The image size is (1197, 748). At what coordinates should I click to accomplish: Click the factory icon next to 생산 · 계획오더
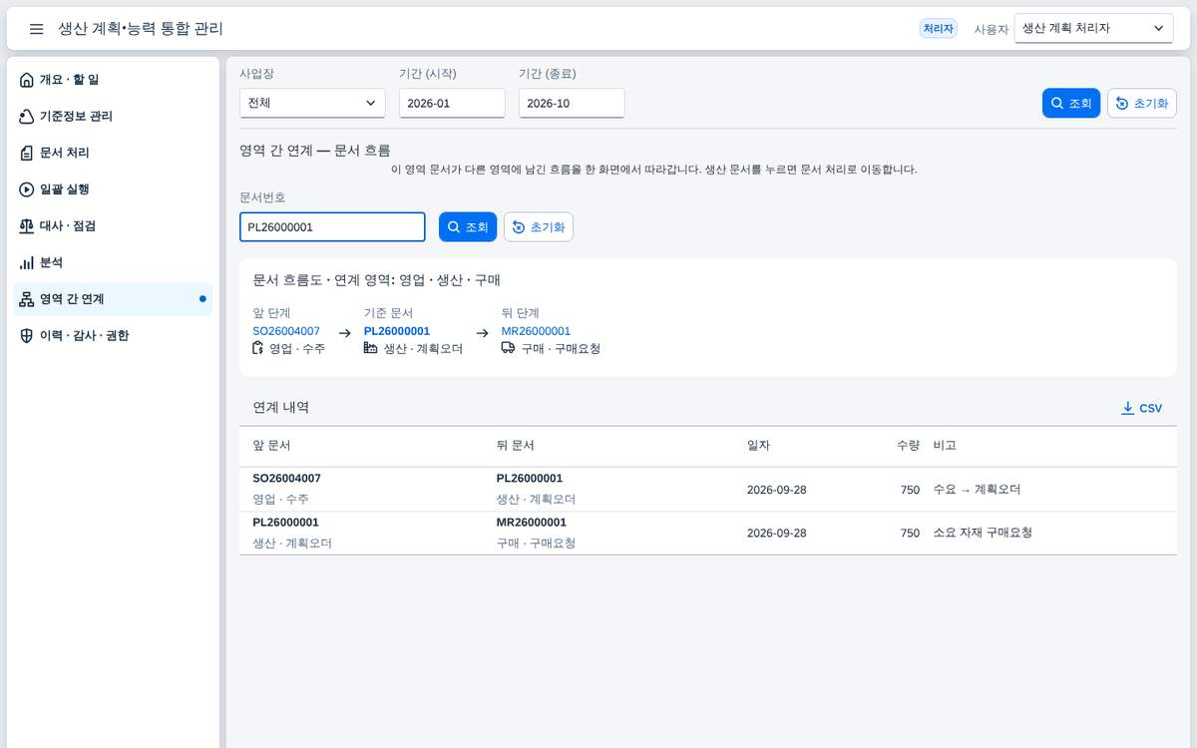371,348
